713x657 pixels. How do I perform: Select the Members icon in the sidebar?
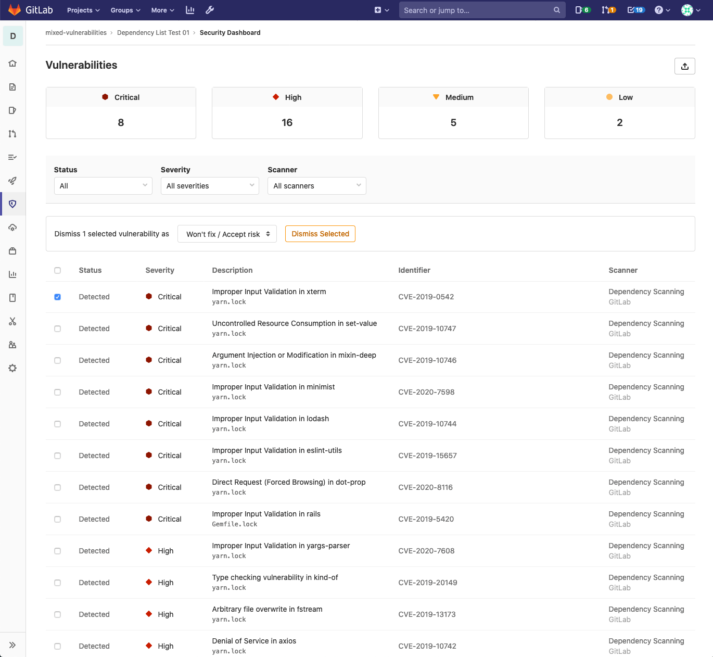12,345
